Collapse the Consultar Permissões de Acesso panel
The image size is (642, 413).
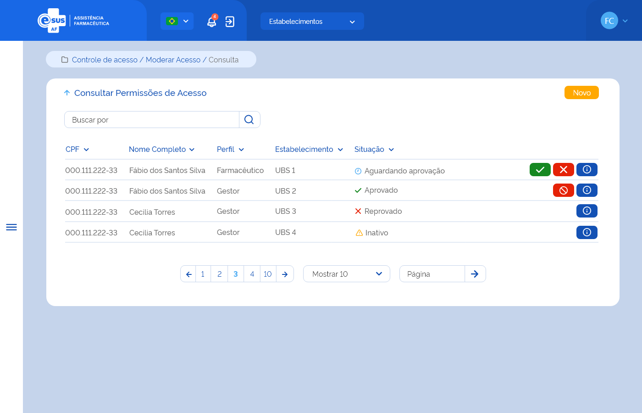click(67, 93)
